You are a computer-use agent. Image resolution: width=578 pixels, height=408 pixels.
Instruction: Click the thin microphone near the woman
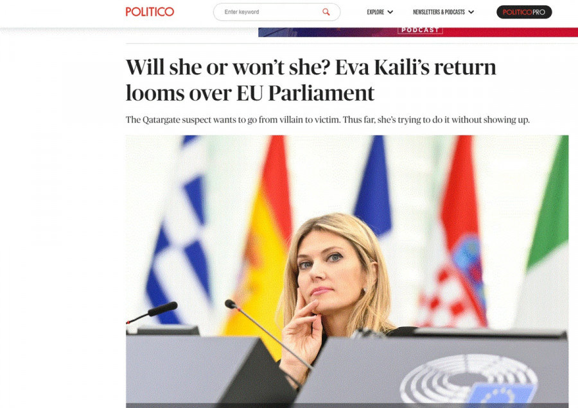[268, 333]
